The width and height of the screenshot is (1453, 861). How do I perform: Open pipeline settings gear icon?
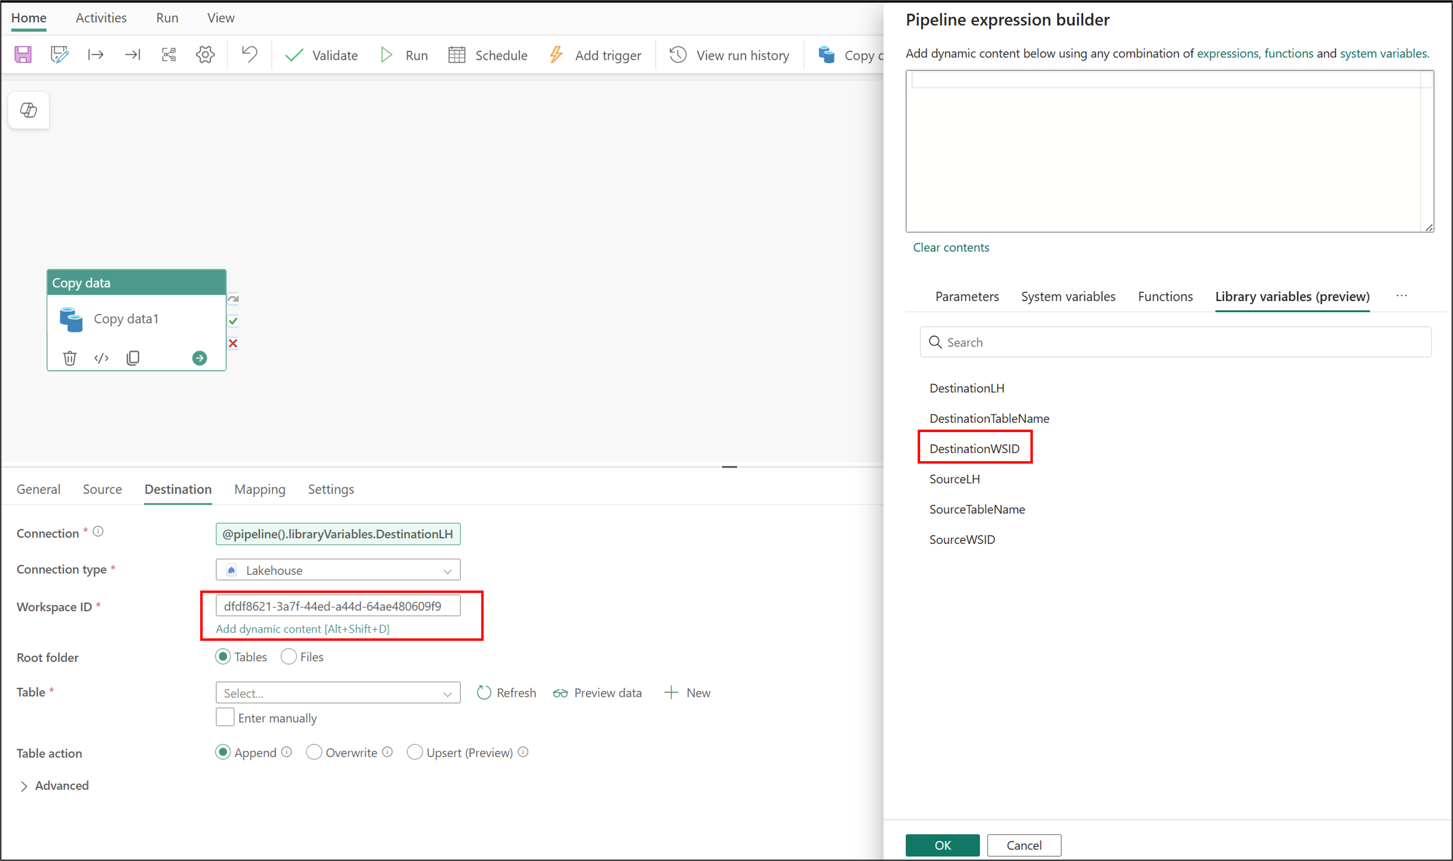pyautogui.click(x=205, y=55)
